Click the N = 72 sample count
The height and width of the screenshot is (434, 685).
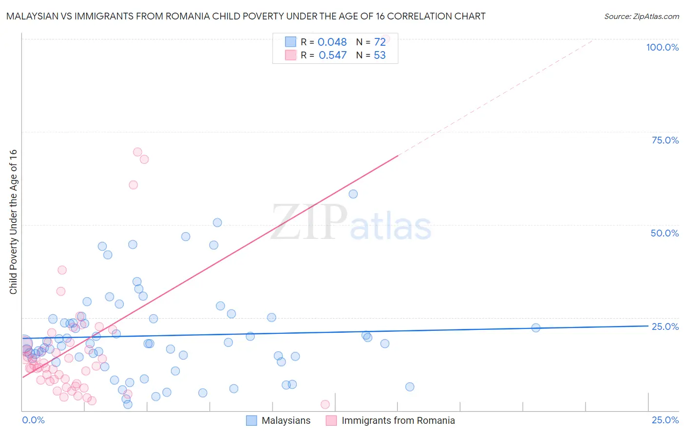pyautogui.click(x=371, y=42)
